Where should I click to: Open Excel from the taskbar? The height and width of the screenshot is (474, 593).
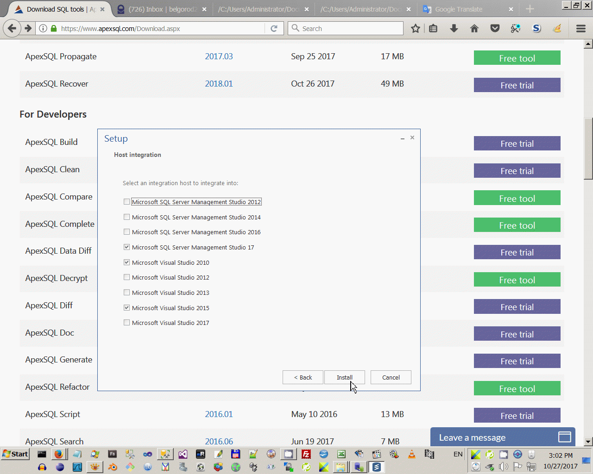pos(341,454)
